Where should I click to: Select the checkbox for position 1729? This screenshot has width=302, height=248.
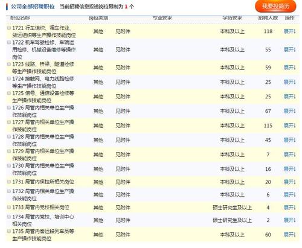(9, 151)
